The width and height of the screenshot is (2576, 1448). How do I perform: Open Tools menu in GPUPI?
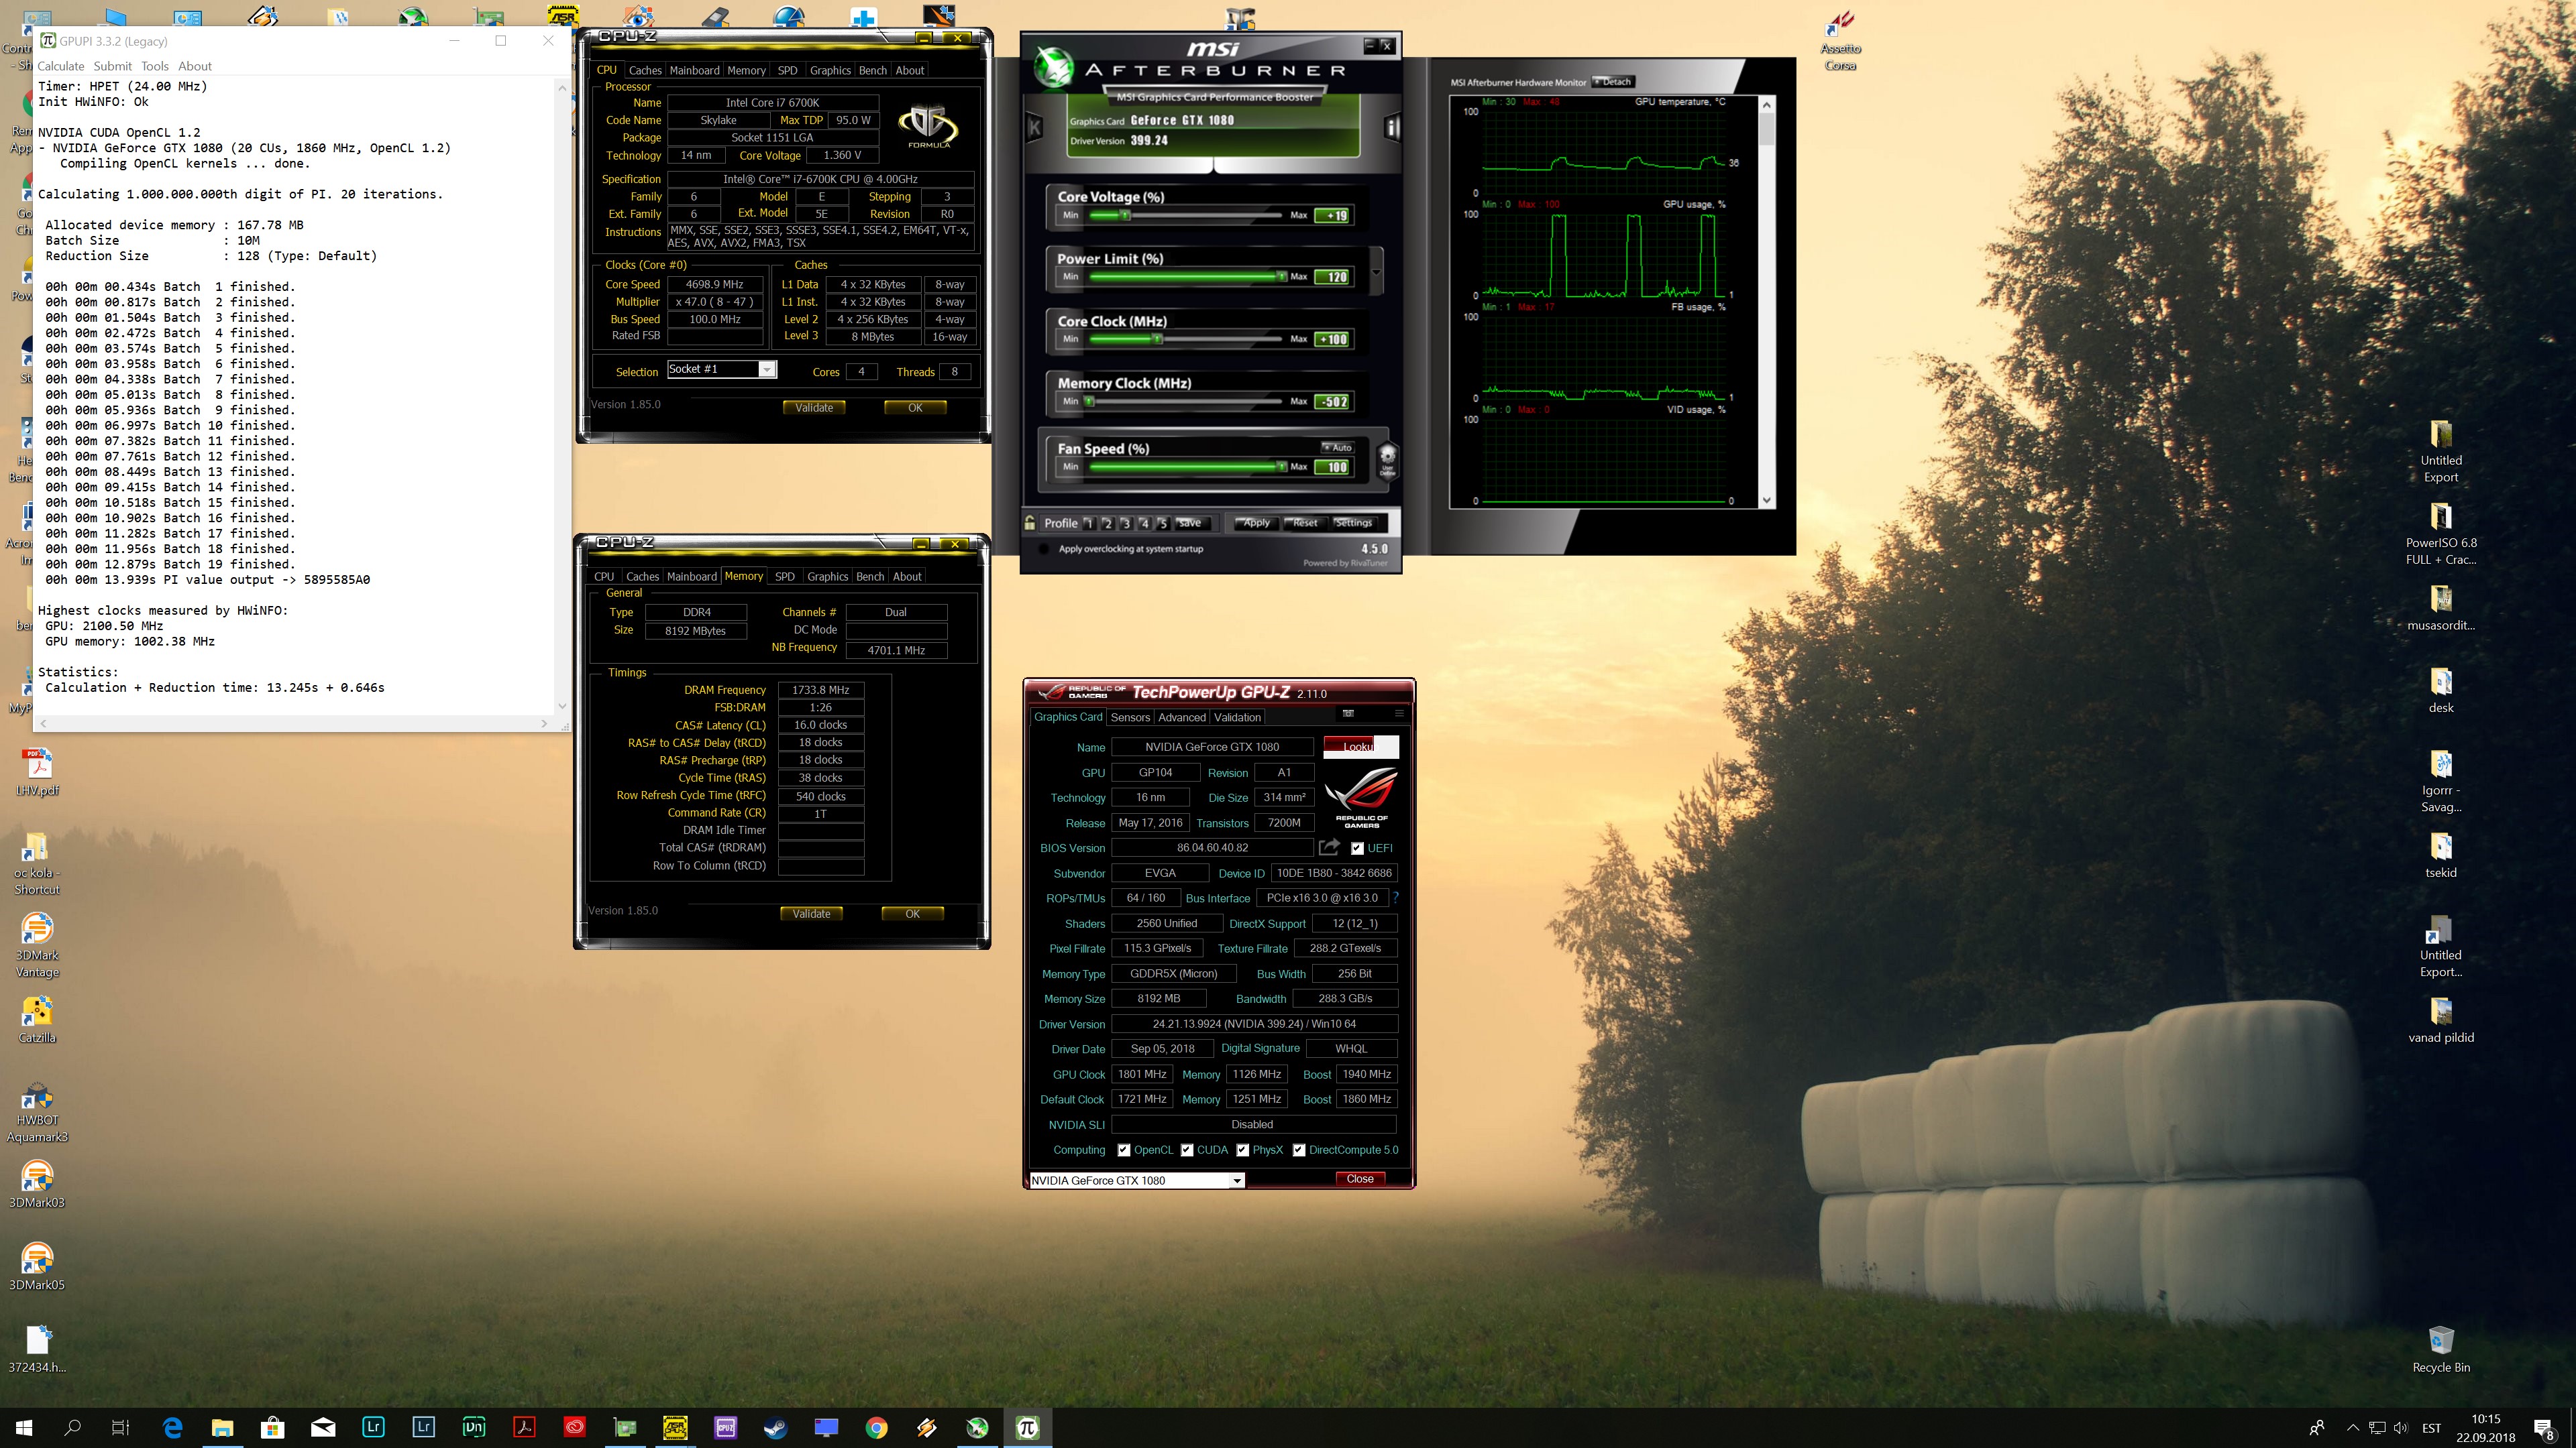(x=154, y=66)
